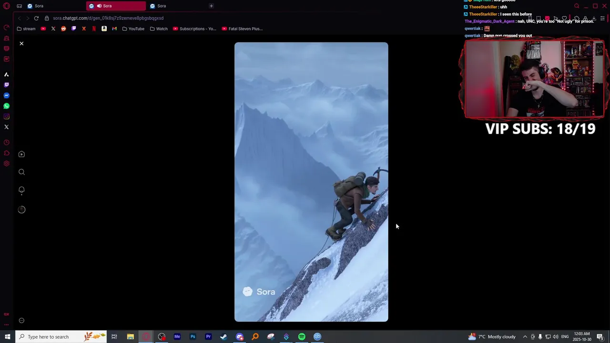Go back with browser back arrow

[x=19, y=18]
